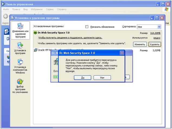The image size is (172, 129).
Task: Open the Правка menu in Control Panel
Action: [16, 9]
